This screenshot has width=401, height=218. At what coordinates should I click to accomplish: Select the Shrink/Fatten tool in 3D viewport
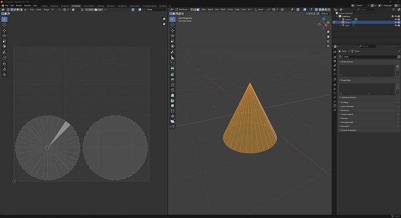pyautogui.click(x=173, y=116)
